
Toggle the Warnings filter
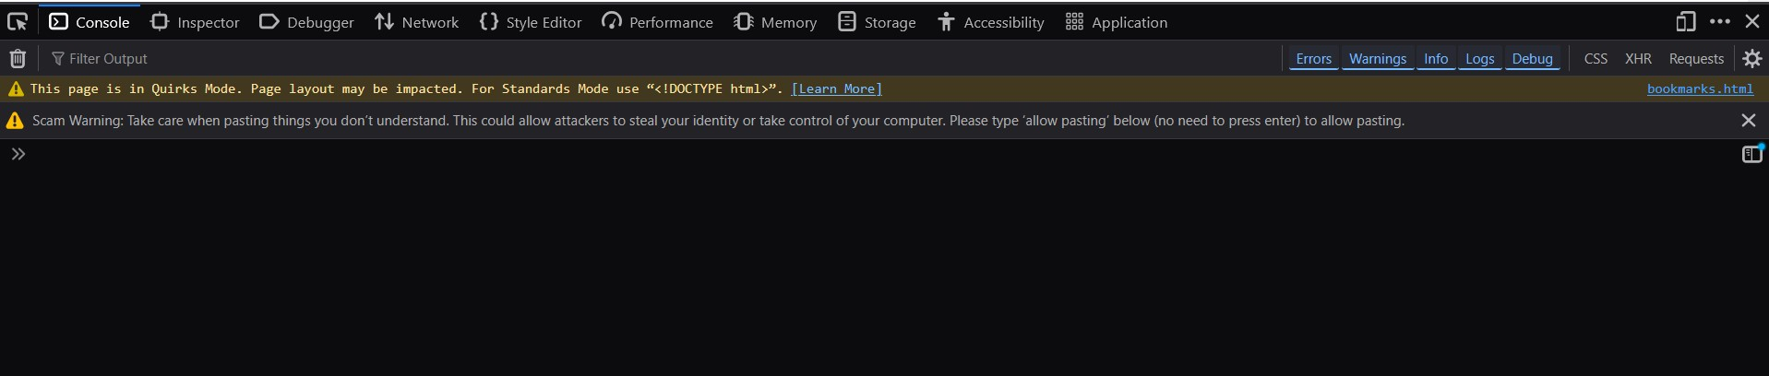pyautogui.click(x=1378, y=59)
